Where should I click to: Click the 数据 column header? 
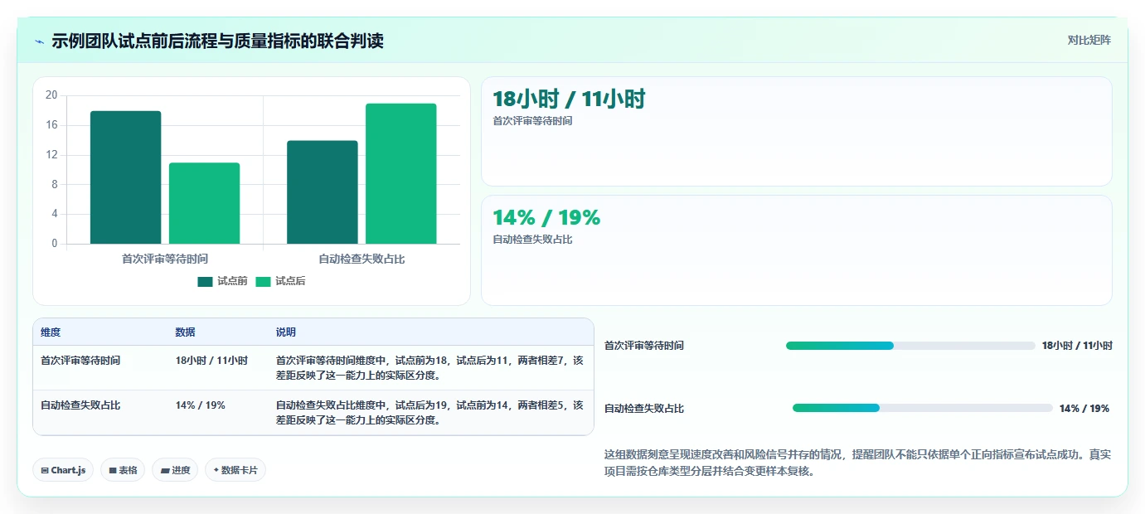click(186, 332)
